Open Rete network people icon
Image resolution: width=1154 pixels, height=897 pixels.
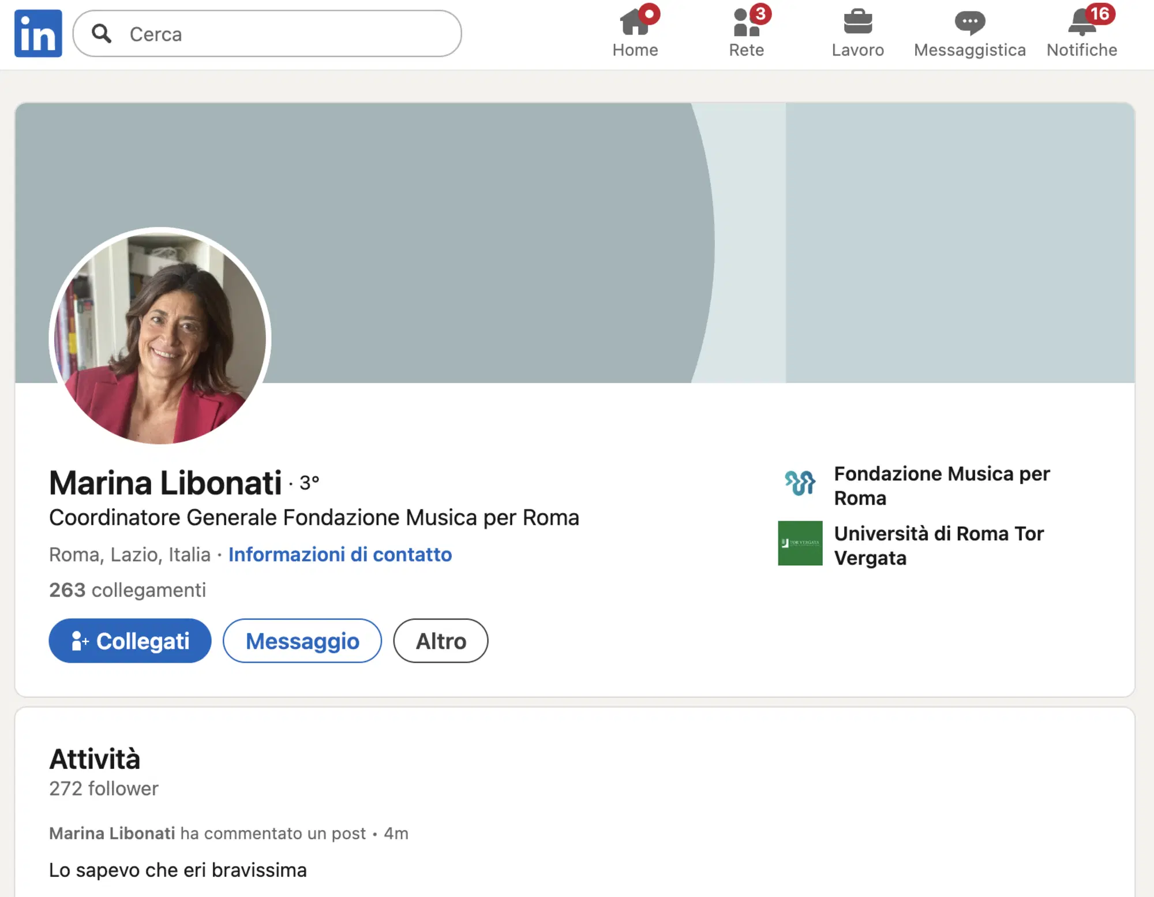pyautogui.click(x=746, y=23)
